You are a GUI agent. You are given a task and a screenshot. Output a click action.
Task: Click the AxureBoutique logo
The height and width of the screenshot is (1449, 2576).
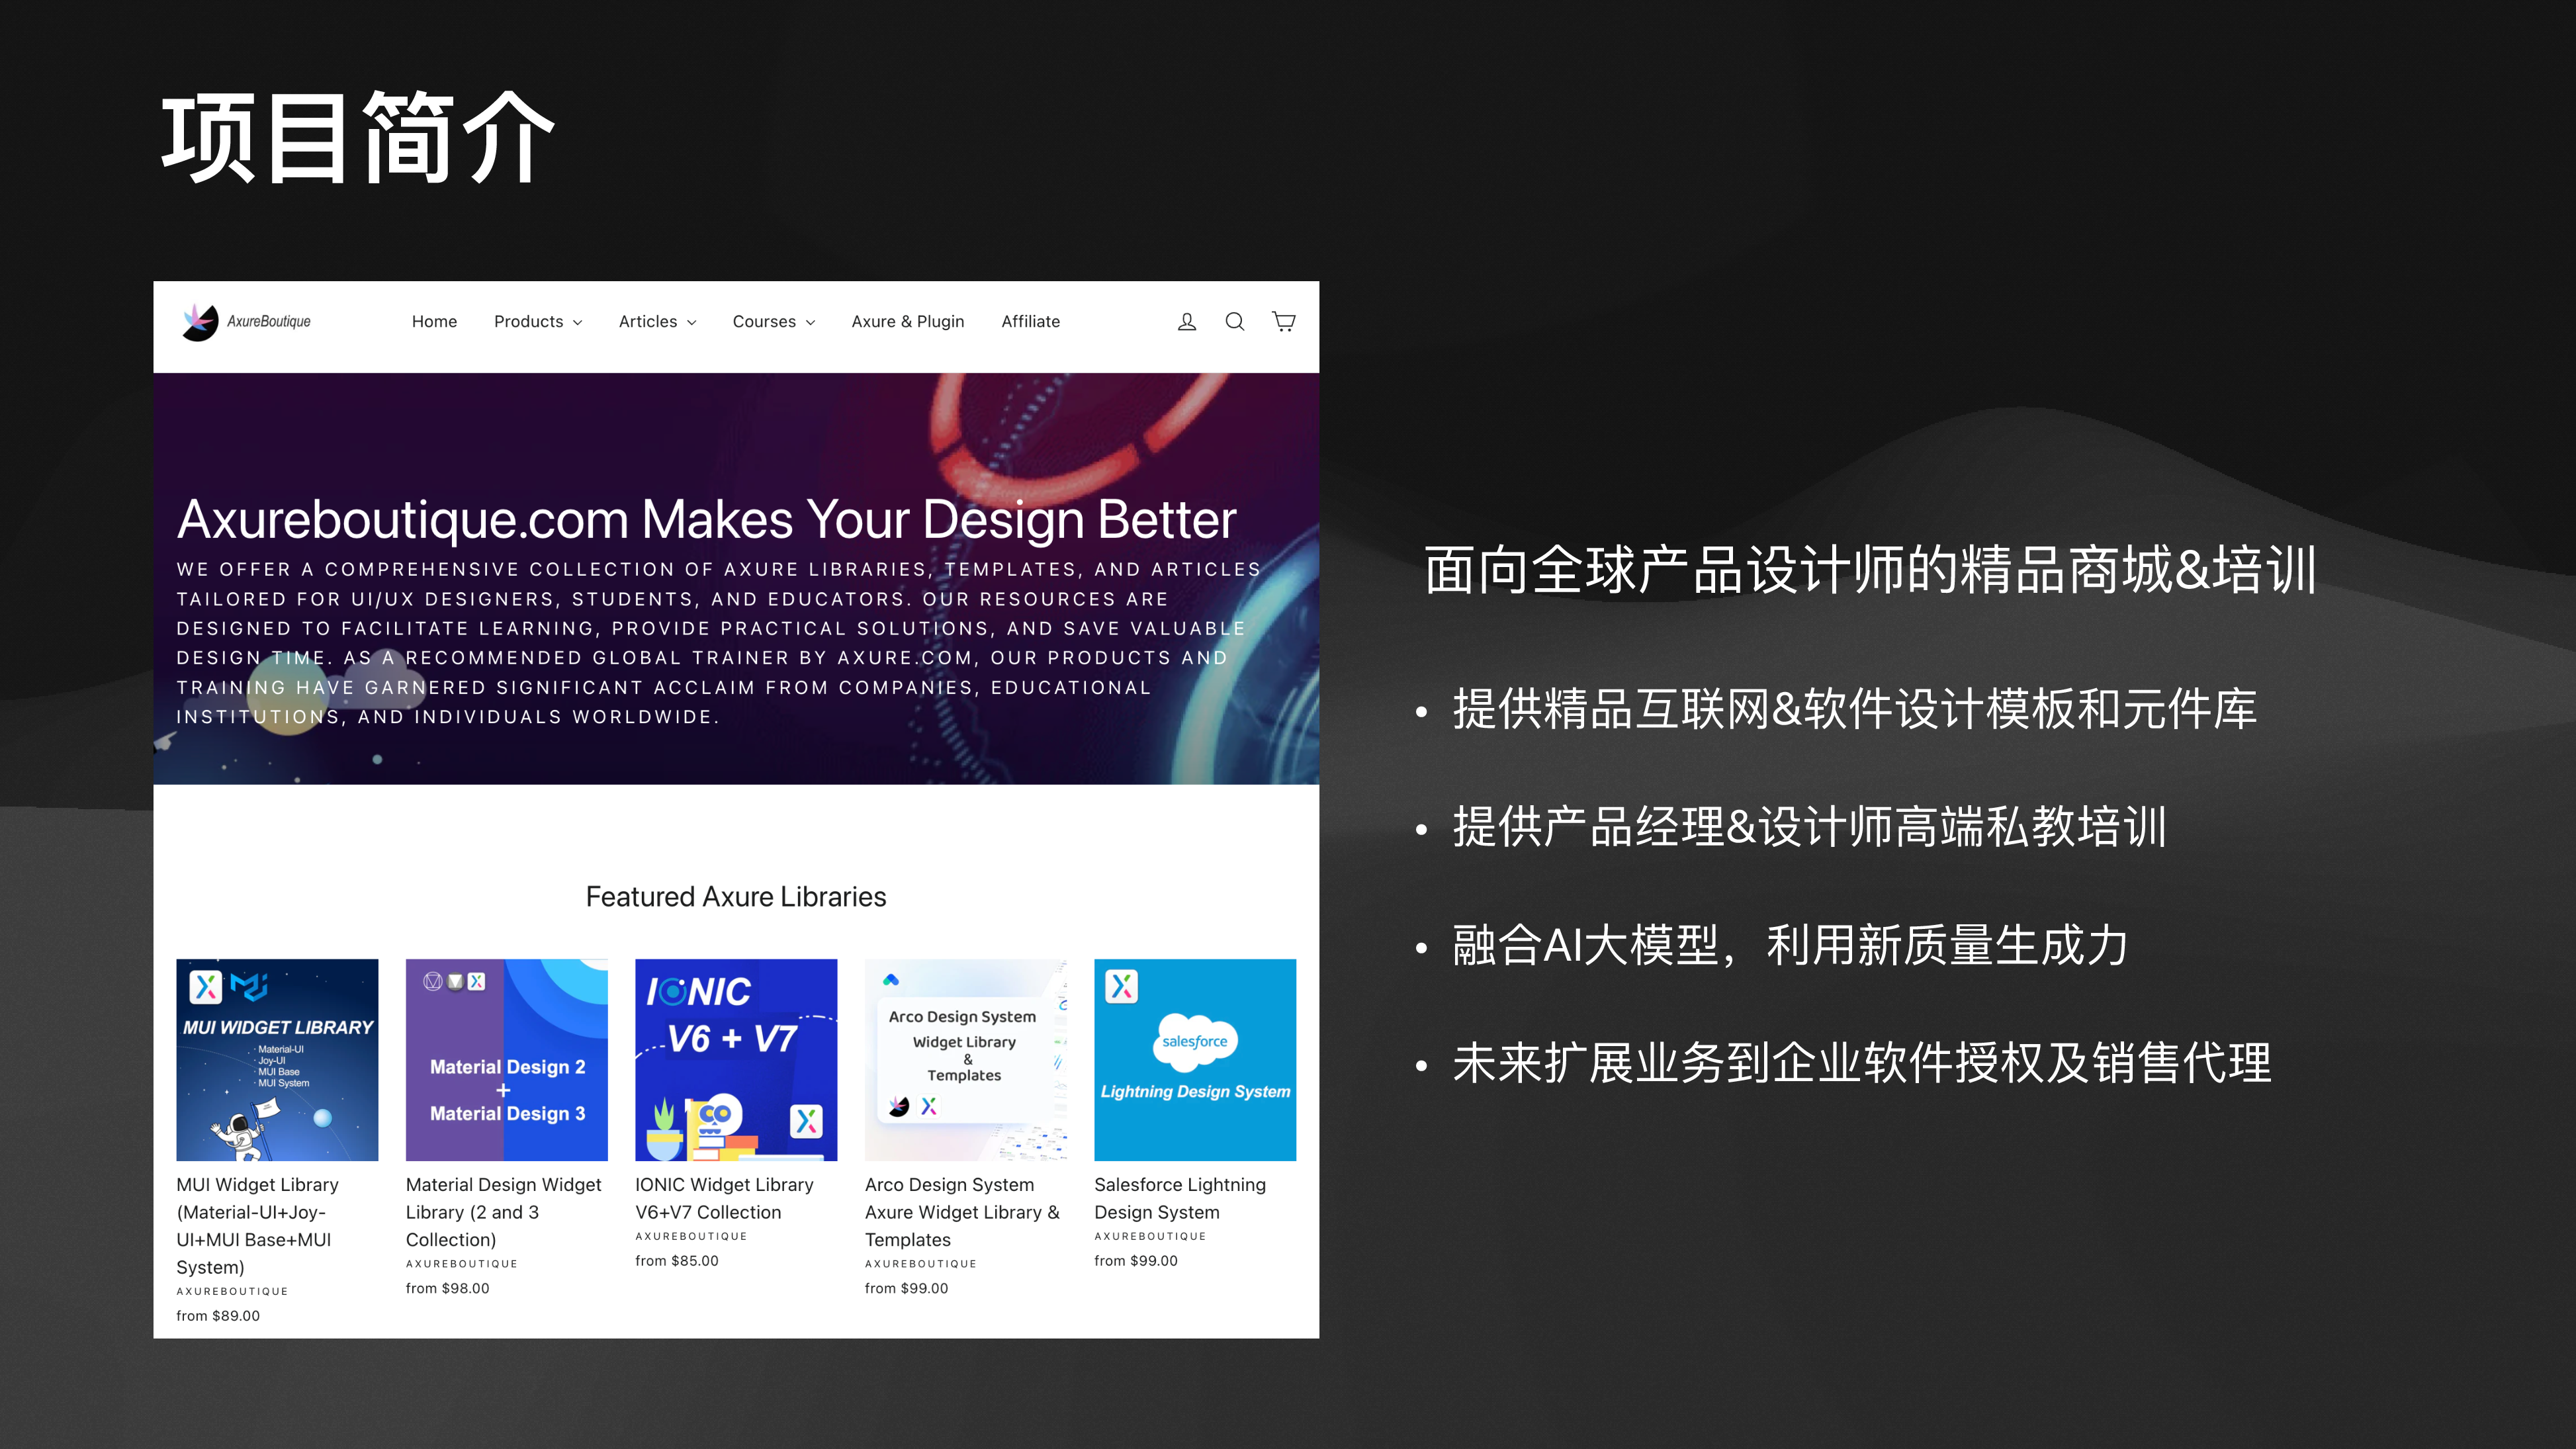(246, 321)
